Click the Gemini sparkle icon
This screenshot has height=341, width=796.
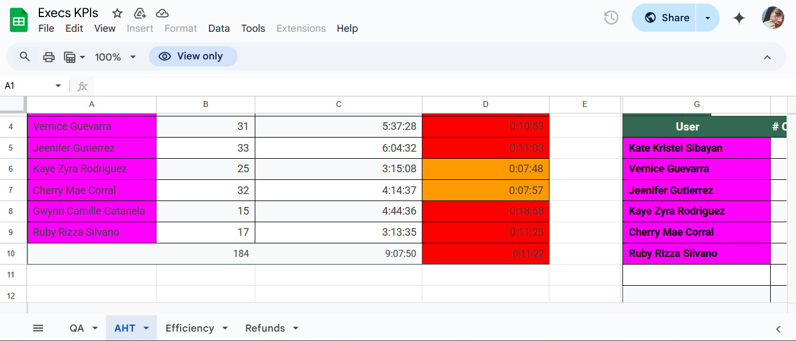pos(739,18)
